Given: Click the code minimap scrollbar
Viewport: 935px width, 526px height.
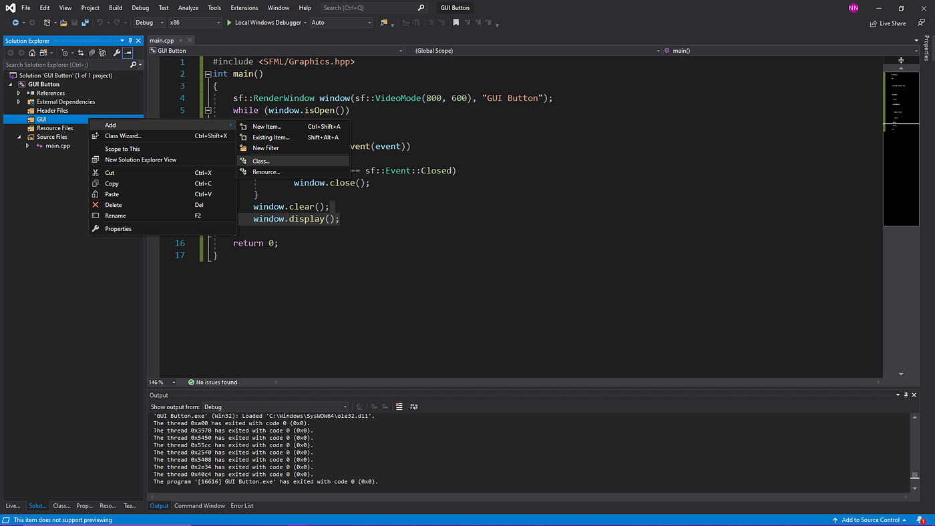Looking at the screenshot, I should click(x=901, y=149).
